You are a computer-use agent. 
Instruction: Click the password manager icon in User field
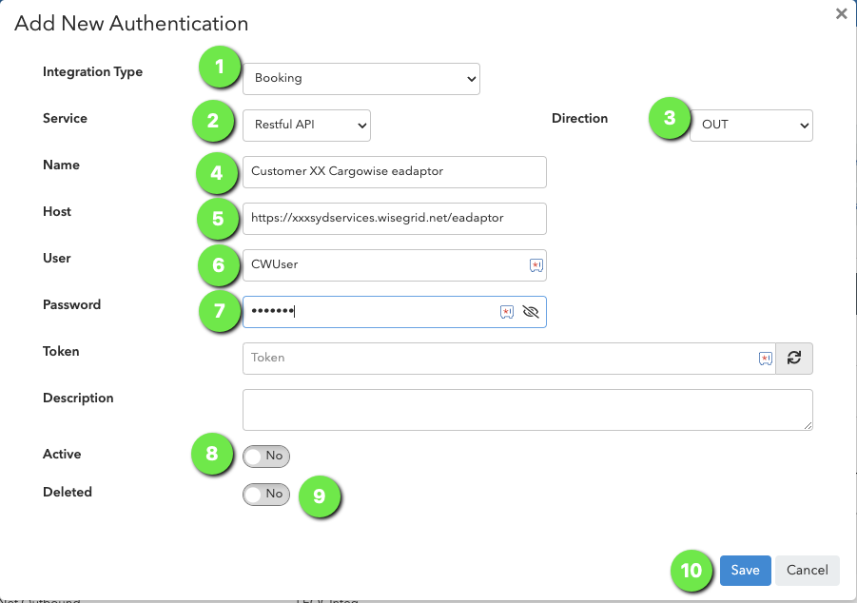(536, 265)
